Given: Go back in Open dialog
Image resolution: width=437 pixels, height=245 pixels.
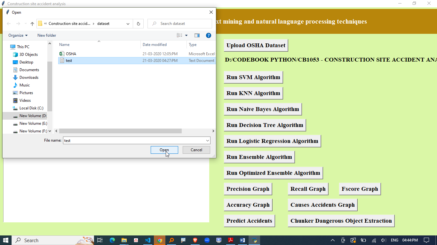Looking at the screenshot, I should 9,24.
